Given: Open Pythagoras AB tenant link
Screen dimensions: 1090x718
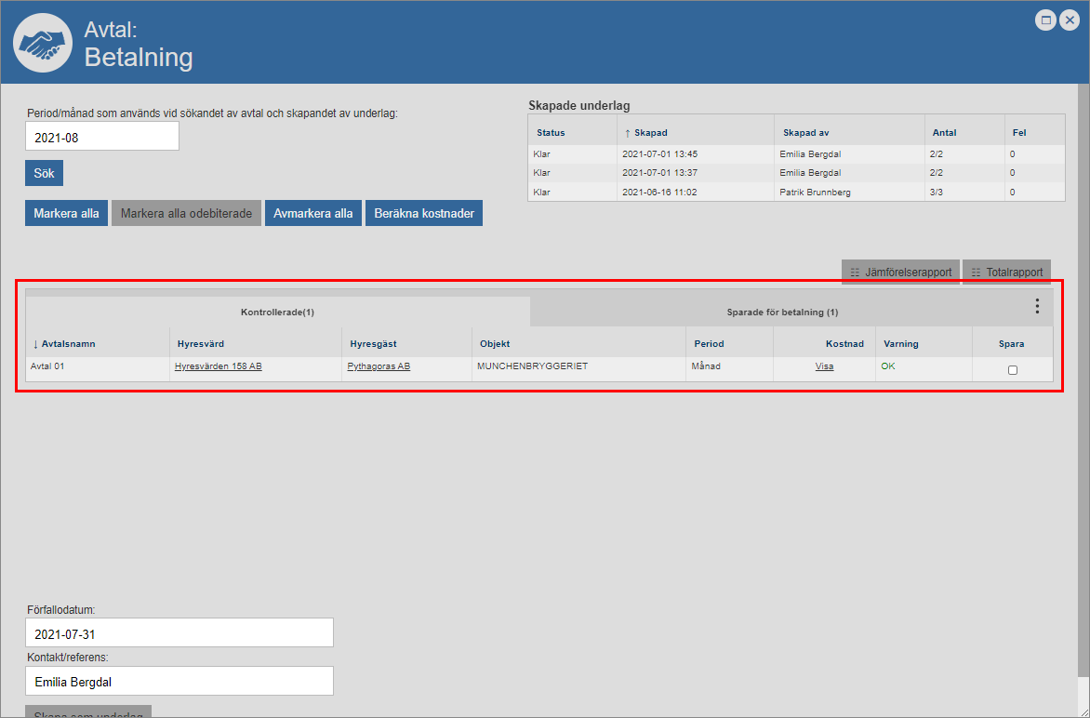Looking at the screenshot, I should click(x=379, y=366).
